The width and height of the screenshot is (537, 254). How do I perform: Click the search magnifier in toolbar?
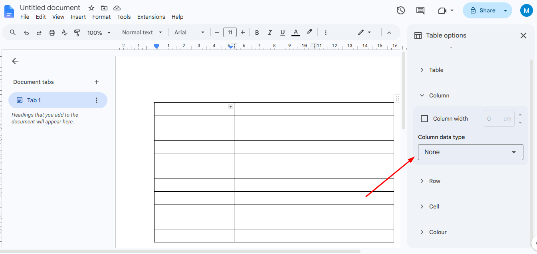point(13,33)
